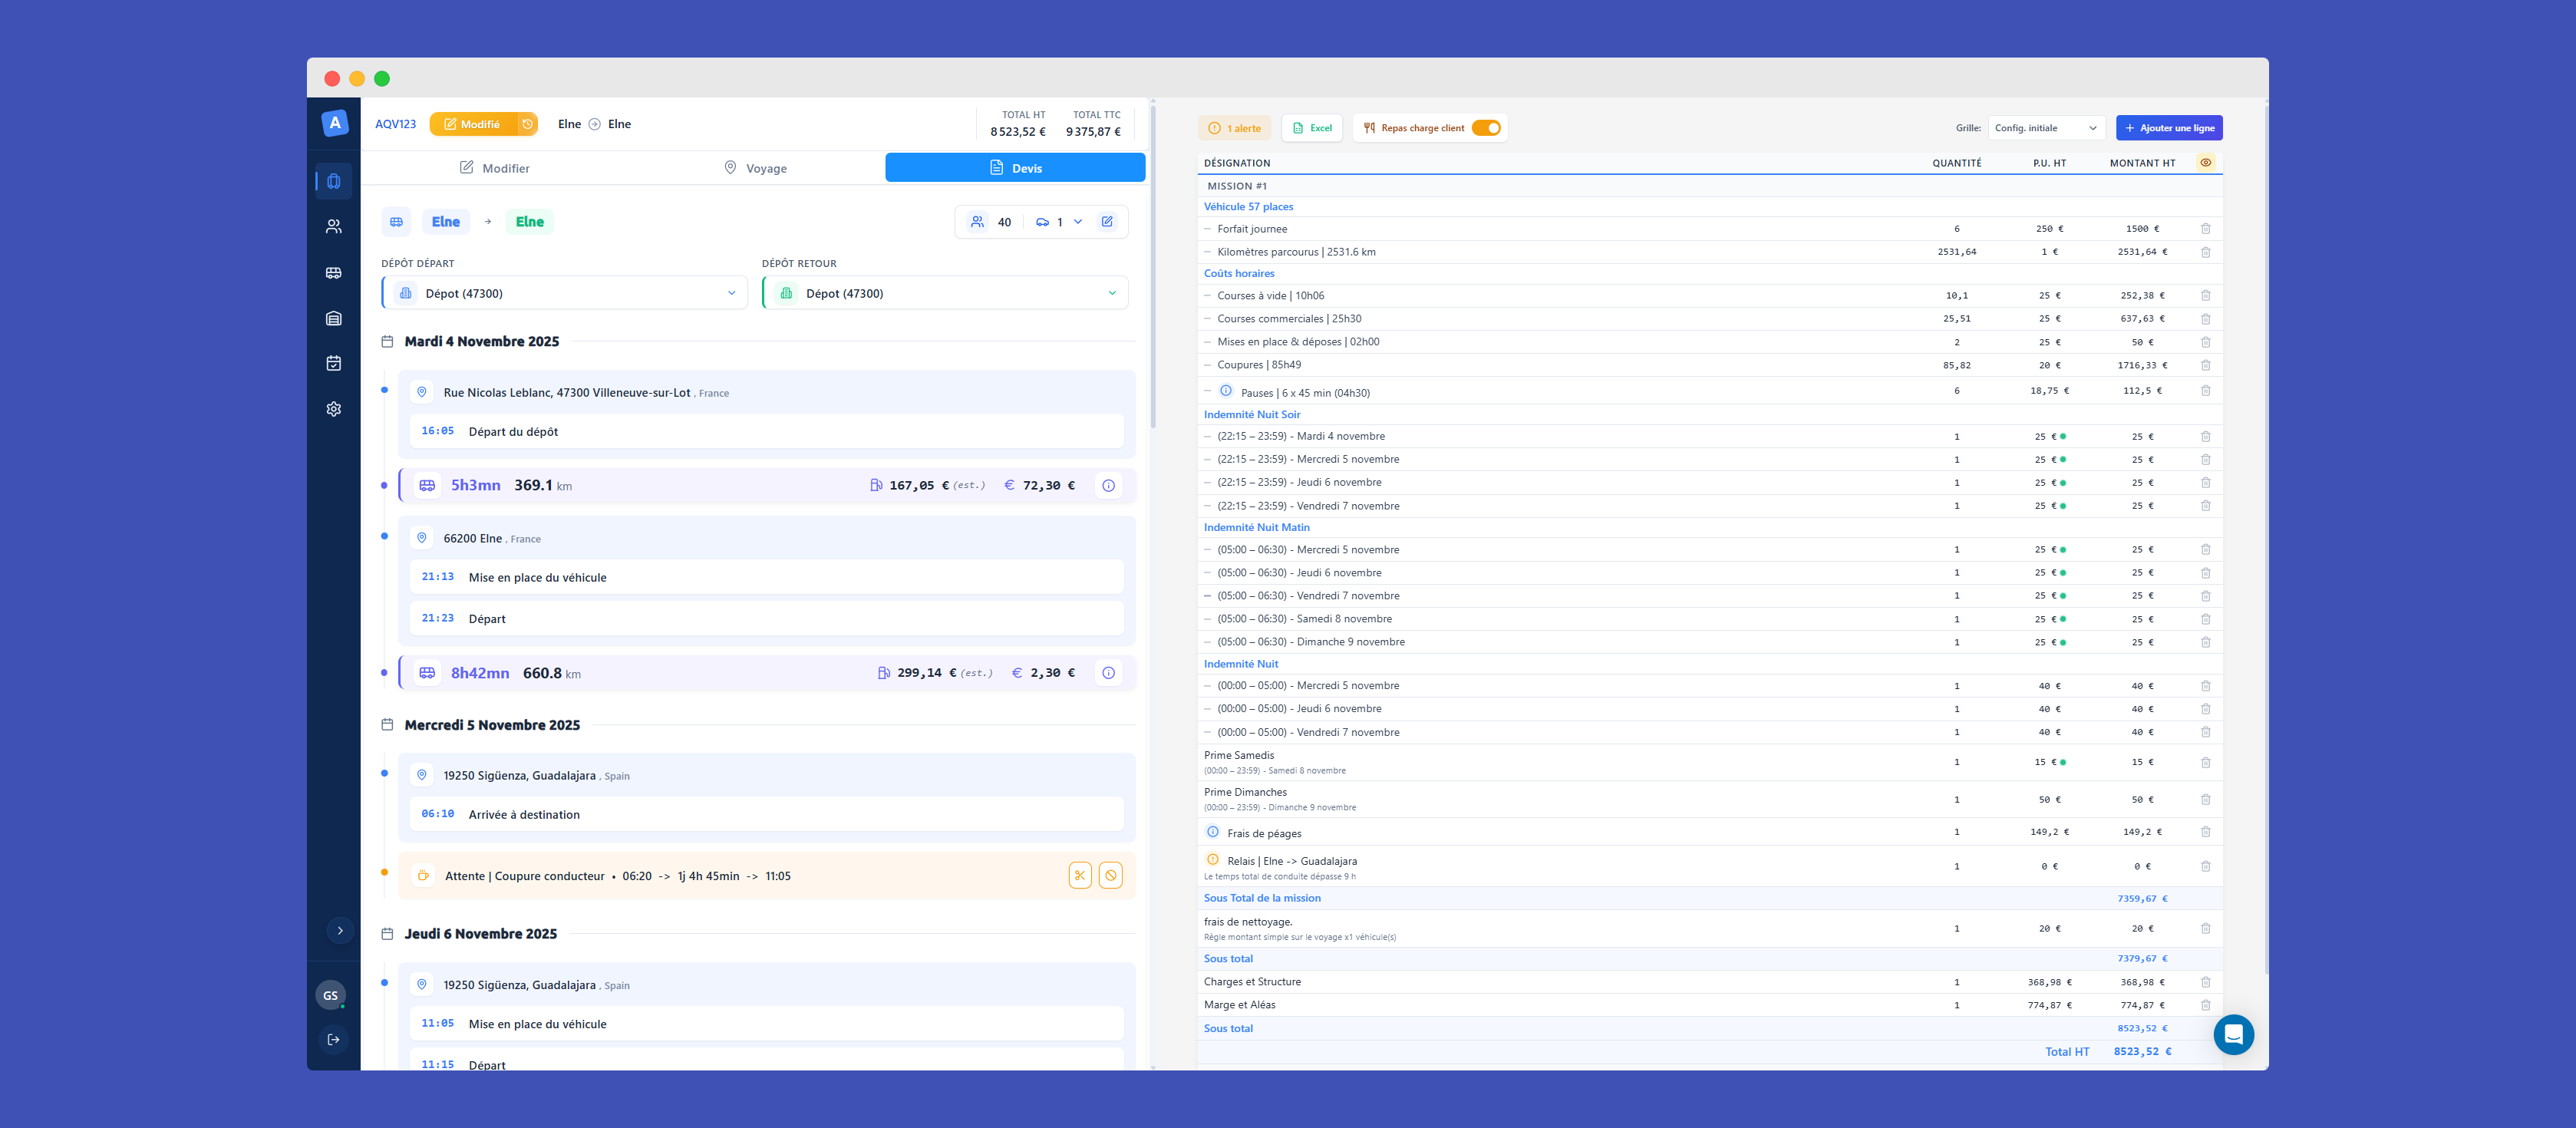Toggle Repas charge client switch
The height and width of the screenshot is (1128, 2576).
pyautogui.click(x=1486, y=128)
